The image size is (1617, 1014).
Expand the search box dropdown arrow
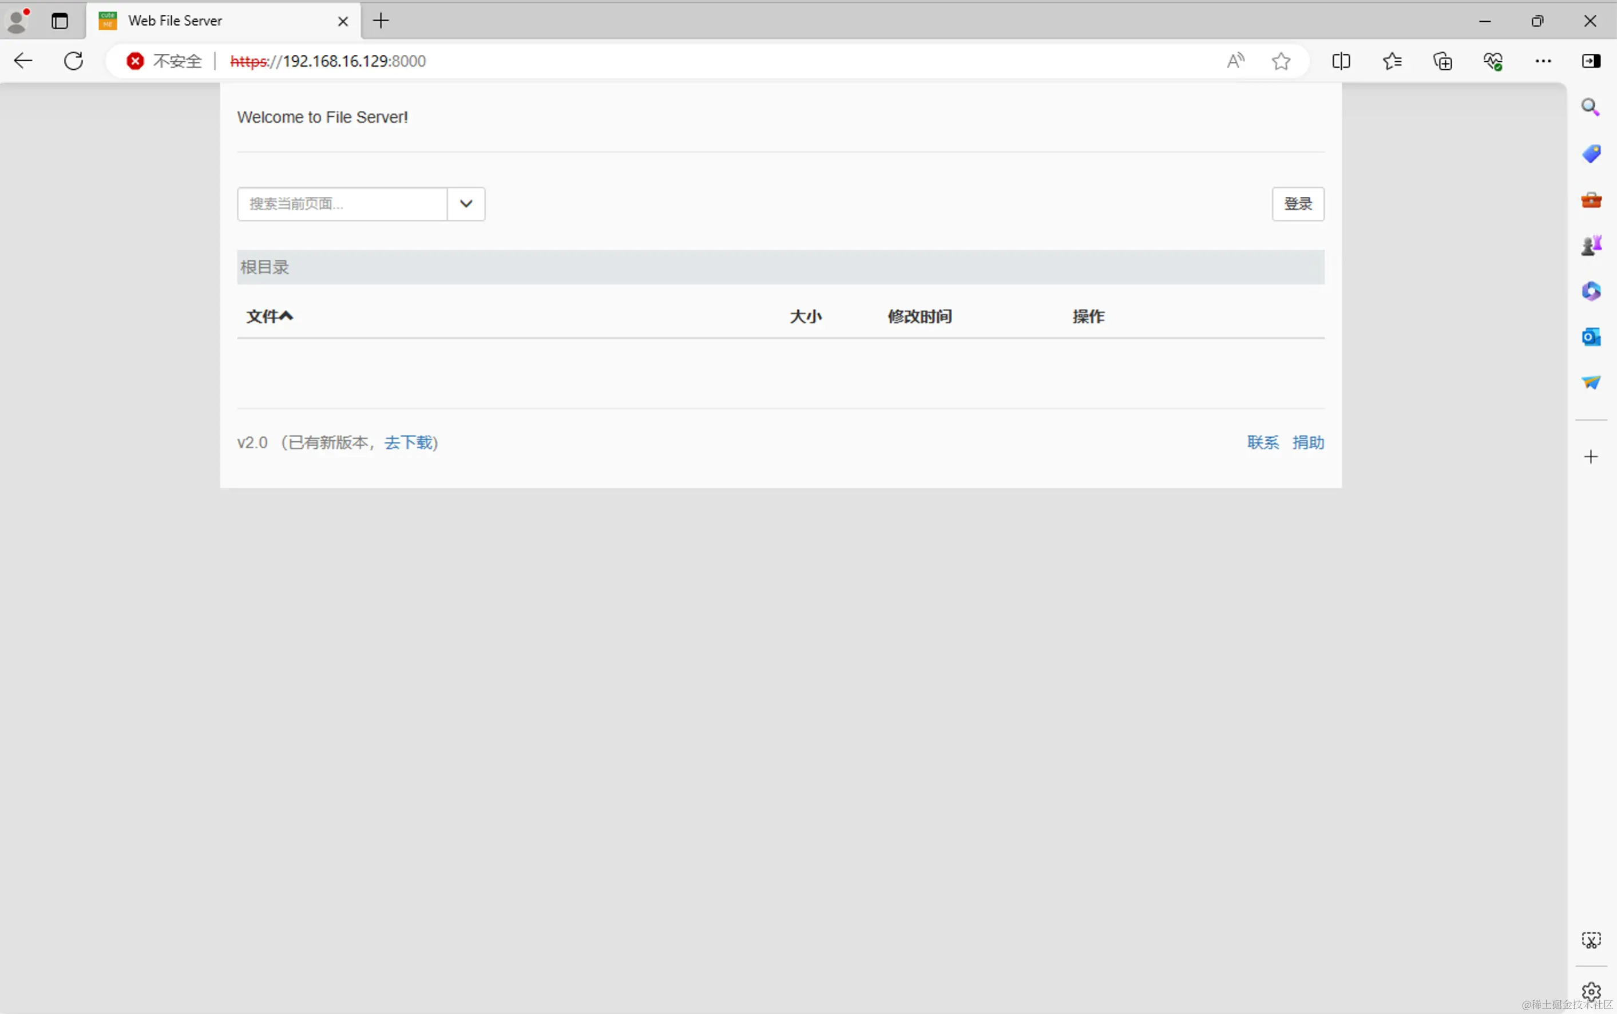(x=466, y=204)
